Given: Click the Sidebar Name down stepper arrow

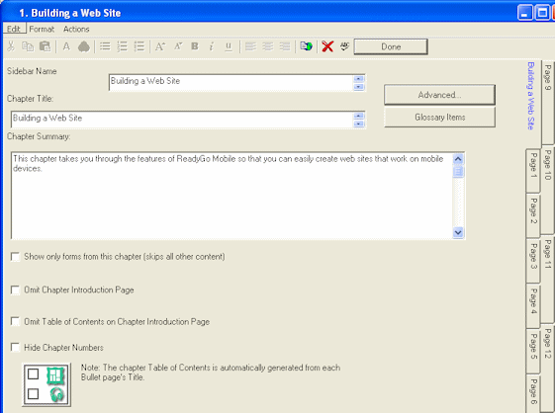Looking at the screenshot, I should click(358, 87).
